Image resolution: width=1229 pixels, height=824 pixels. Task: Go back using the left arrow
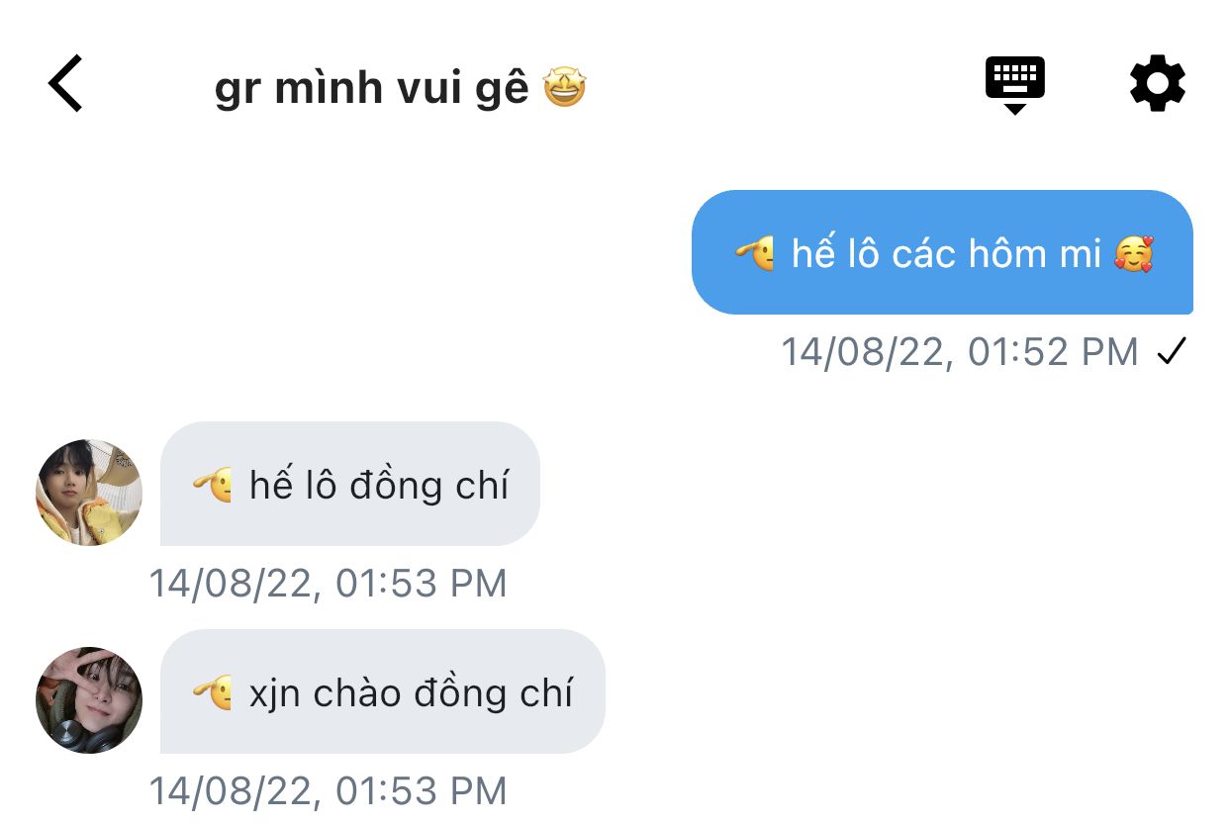(65, 83)
